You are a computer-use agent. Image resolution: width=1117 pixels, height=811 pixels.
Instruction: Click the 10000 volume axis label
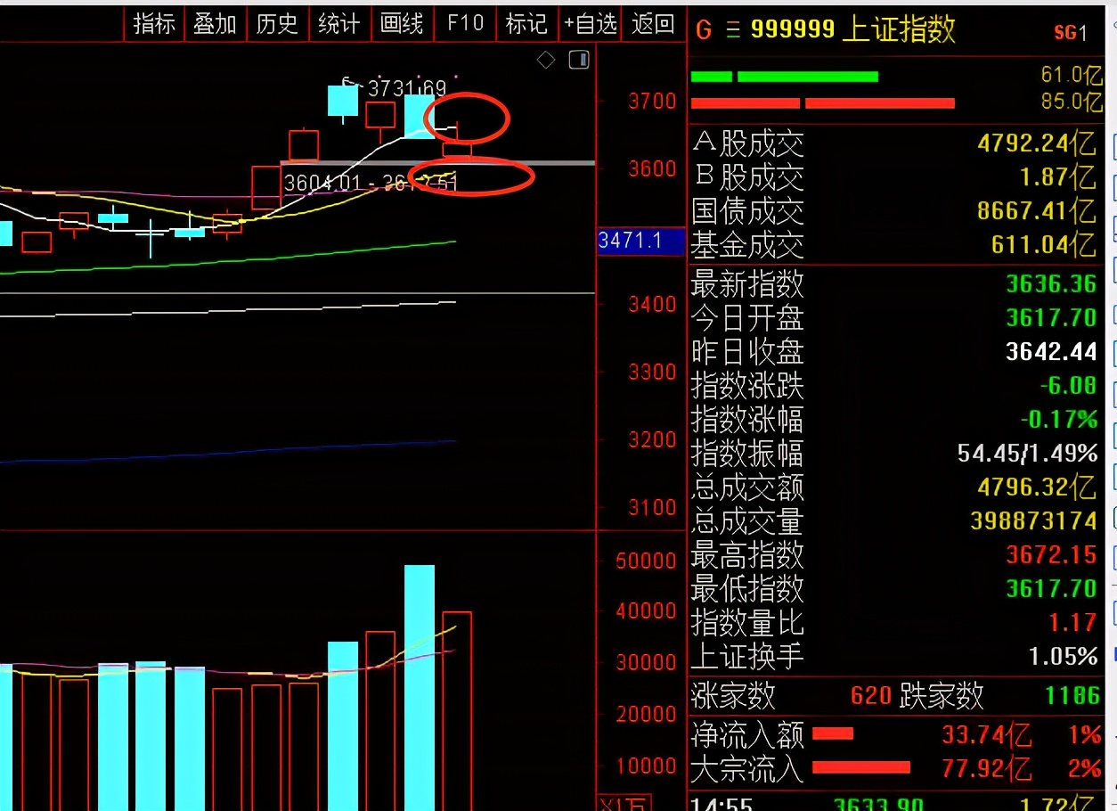click(x=646, y=766)
